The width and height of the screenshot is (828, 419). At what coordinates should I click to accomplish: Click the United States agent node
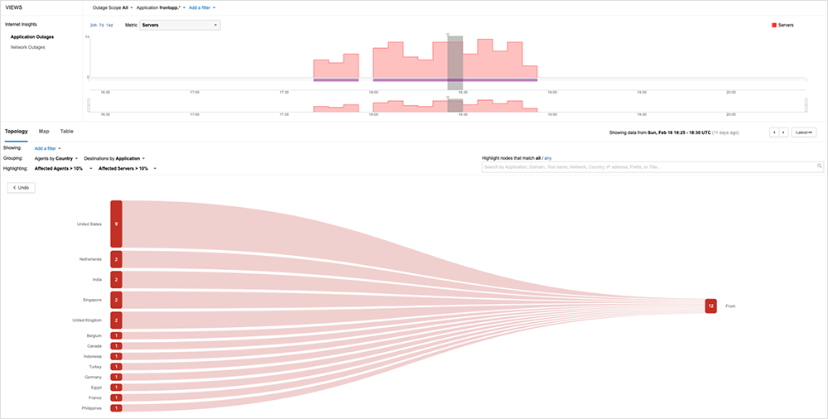116,224
